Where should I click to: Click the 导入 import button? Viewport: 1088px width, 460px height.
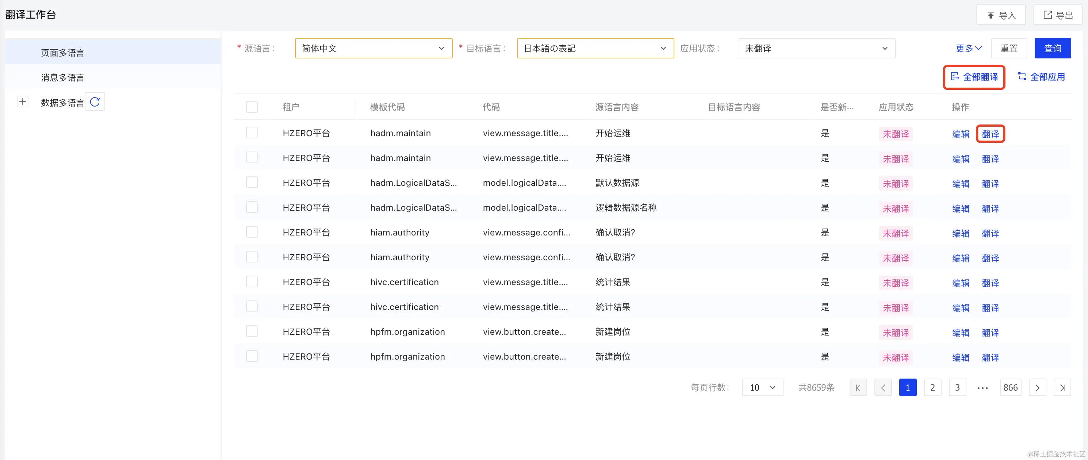tap(1001, 15)
